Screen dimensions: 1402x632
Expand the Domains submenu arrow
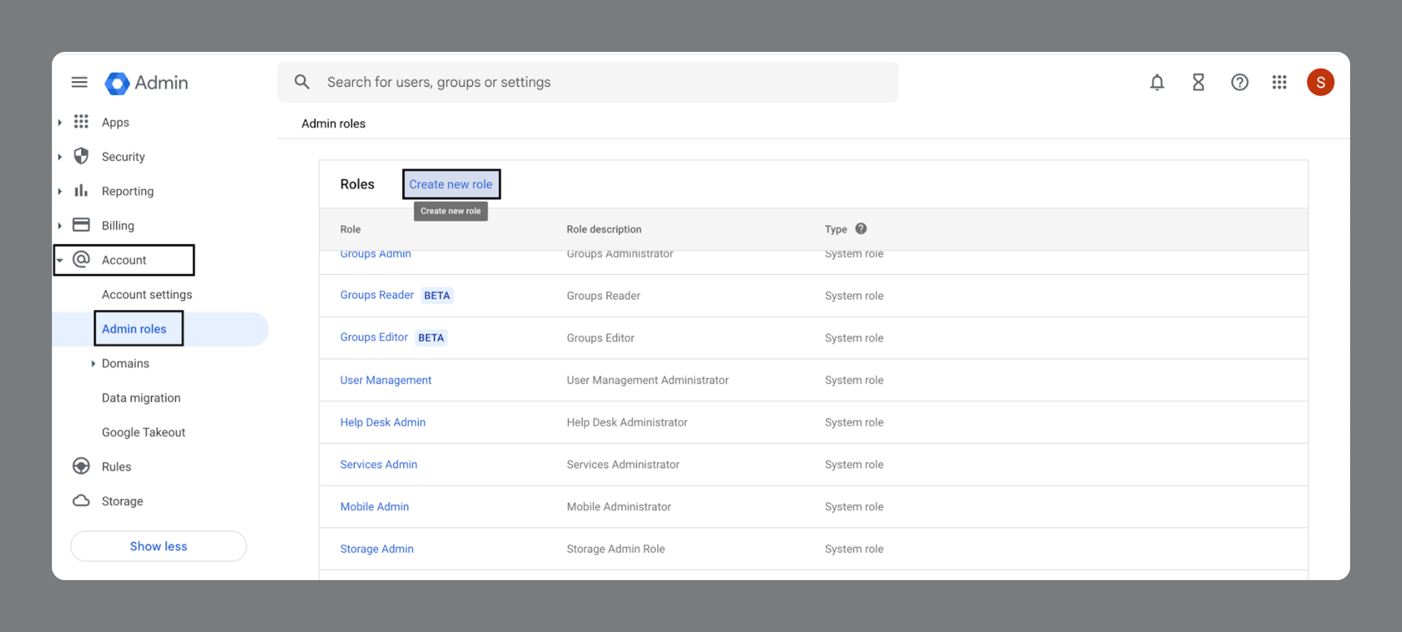point(93,363)
